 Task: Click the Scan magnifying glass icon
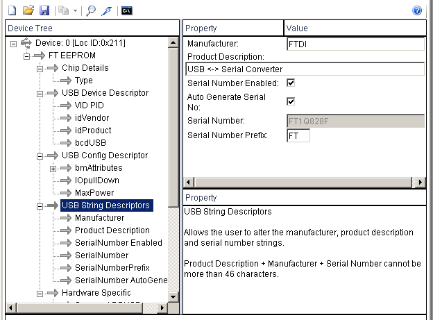[x=91, y=10]
